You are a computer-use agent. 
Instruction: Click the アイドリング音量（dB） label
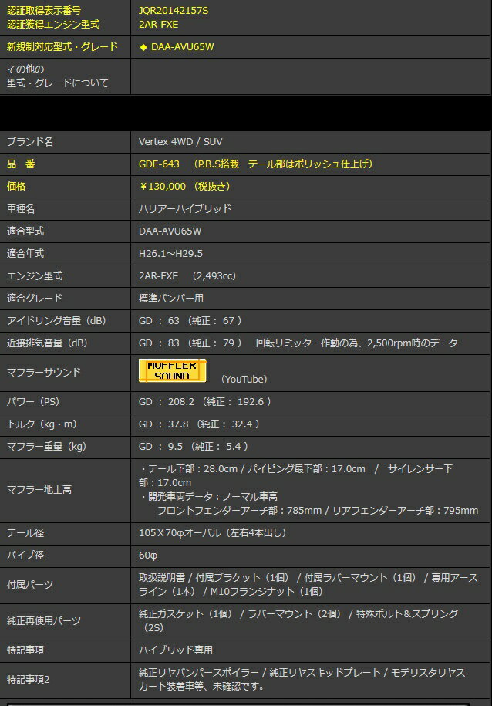coord(56,320)
